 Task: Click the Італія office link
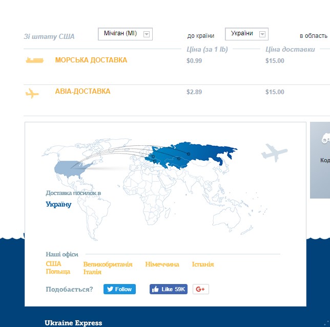(92, 272)
